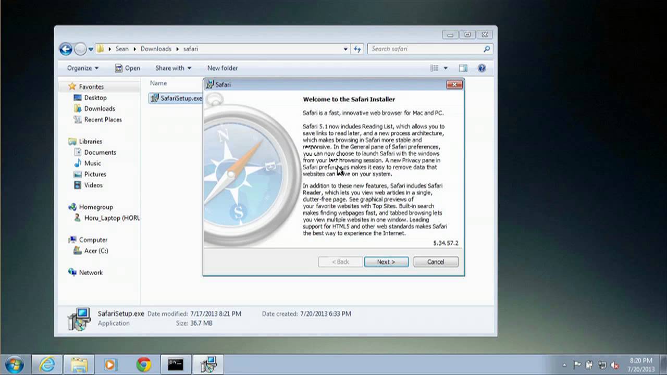Select the SafariSetup.exe file

click(x=176, y=98)
